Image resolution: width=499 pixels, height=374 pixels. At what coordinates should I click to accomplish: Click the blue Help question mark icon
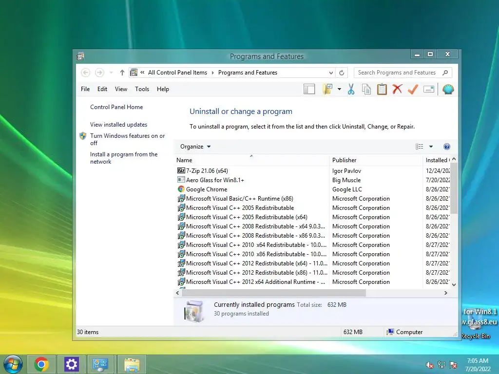pyautogui.click(x=447, y=147)
